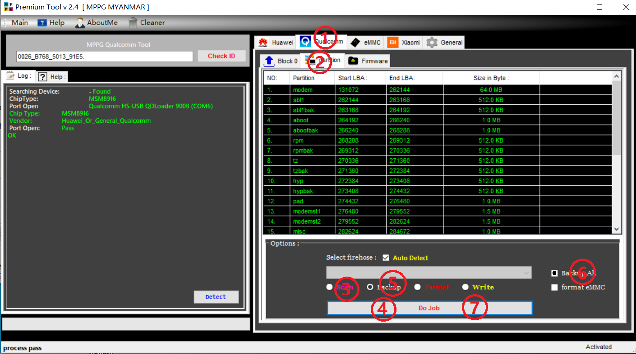Click the Firmware folder icon
The image size is (636, 354).
[x=353, y=61]
